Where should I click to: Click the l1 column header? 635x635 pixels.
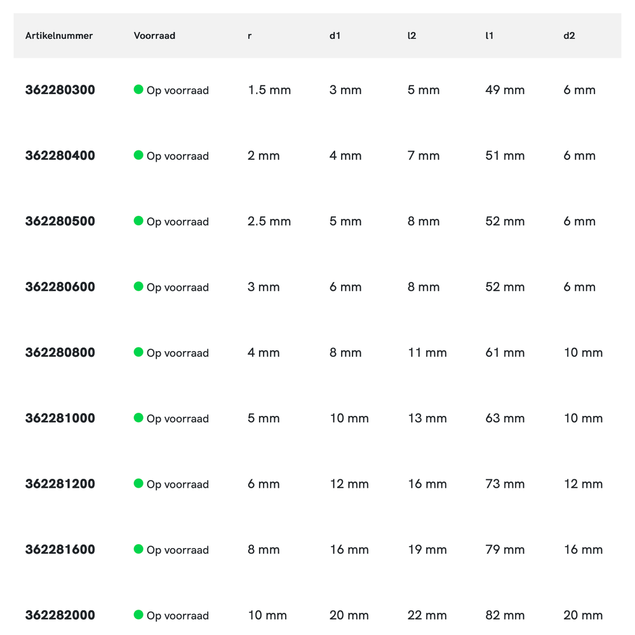click(489, 36)
